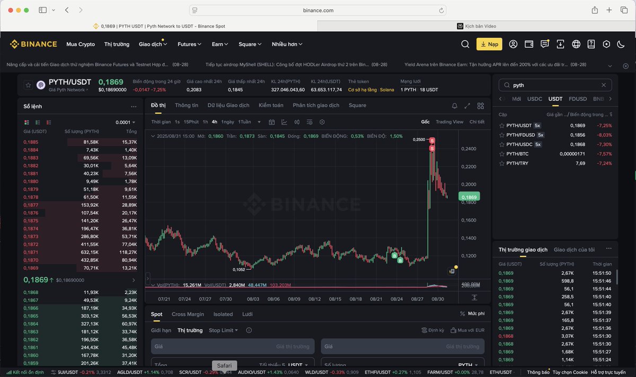Open the chart layout grid icon
The width and height of the screenshot is (636, 377).
pos(481,106)
